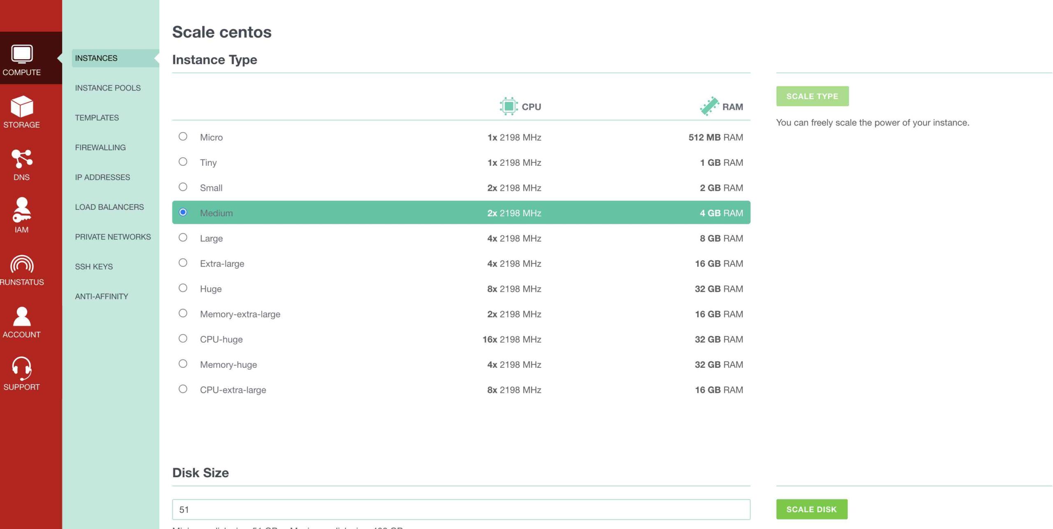This screenshot has width=1053, height=529.
Task: Go to SSH Keys submenu item
Action: click(94, 267)
